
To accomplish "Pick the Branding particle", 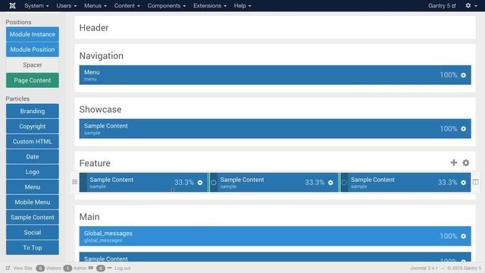I will 32,111.
